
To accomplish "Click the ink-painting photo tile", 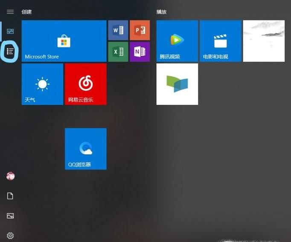I will [263, 41].
